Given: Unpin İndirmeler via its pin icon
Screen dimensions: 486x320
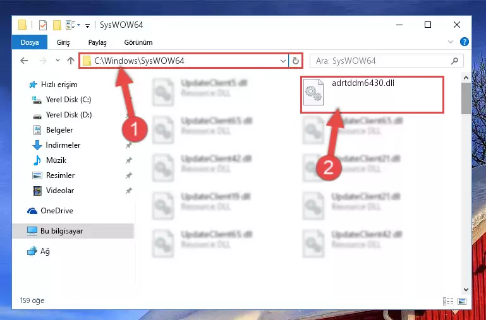Looking at the screenshot, I should (x=128, y=145).
